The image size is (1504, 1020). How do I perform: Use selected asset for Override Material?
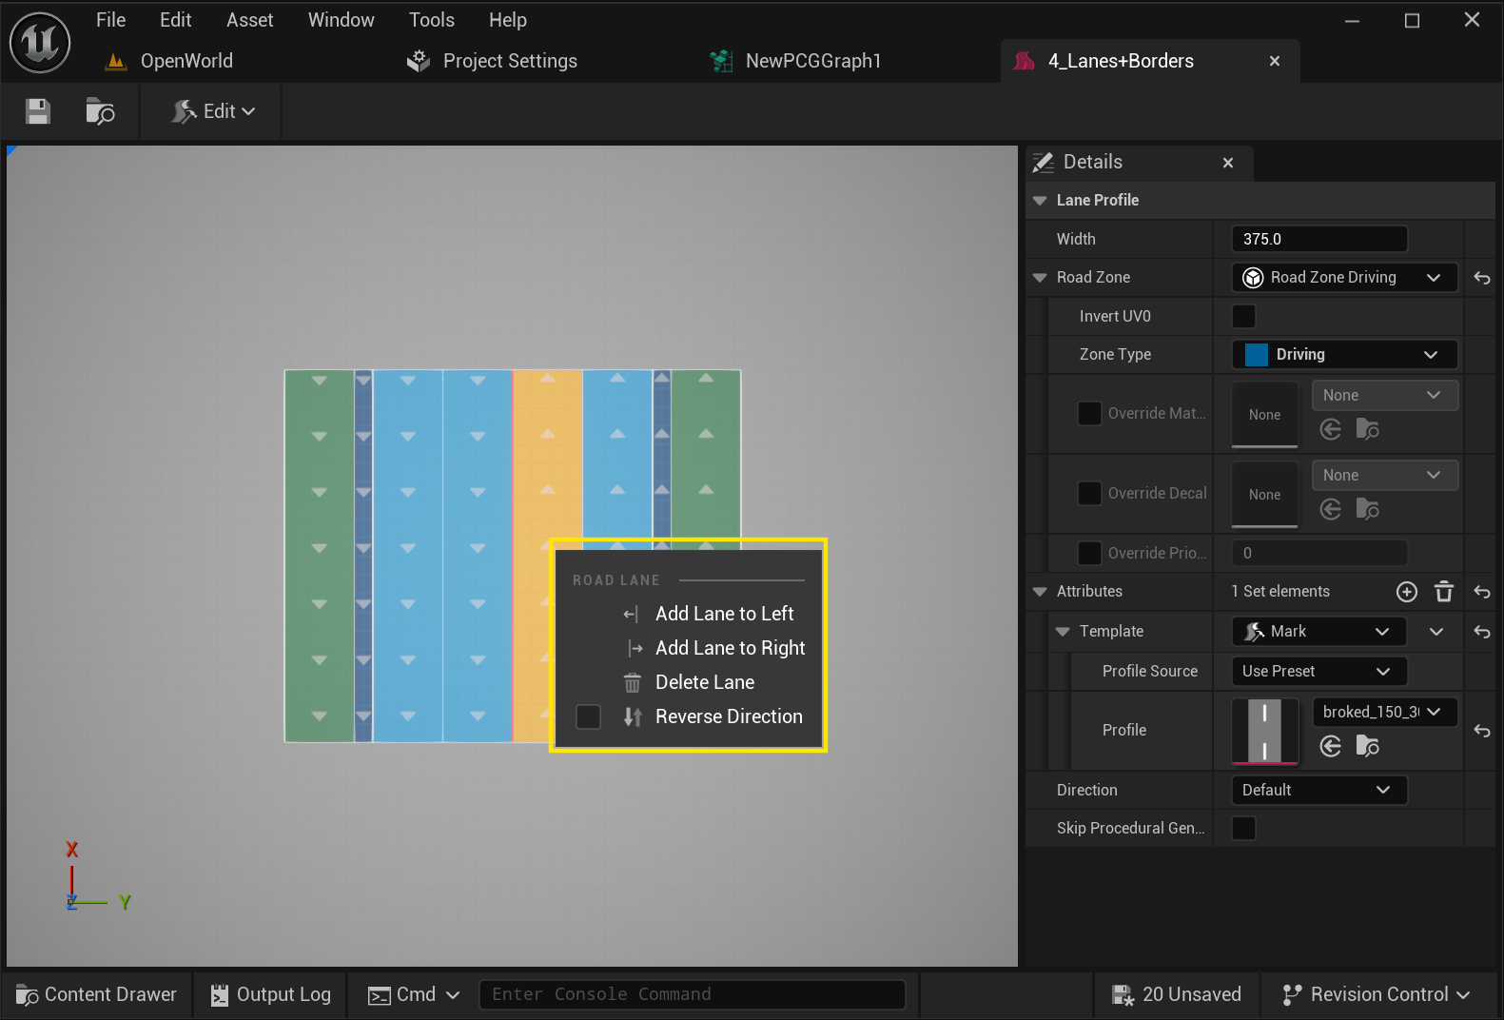click(x=1330, y=429)
